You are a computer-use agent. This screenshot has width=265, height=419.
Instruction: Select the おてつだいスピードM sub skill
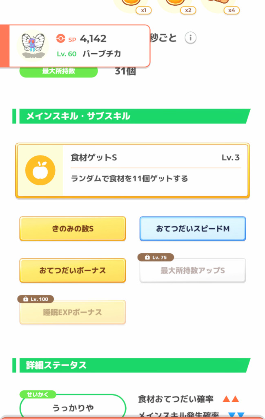tap(193, 228)
